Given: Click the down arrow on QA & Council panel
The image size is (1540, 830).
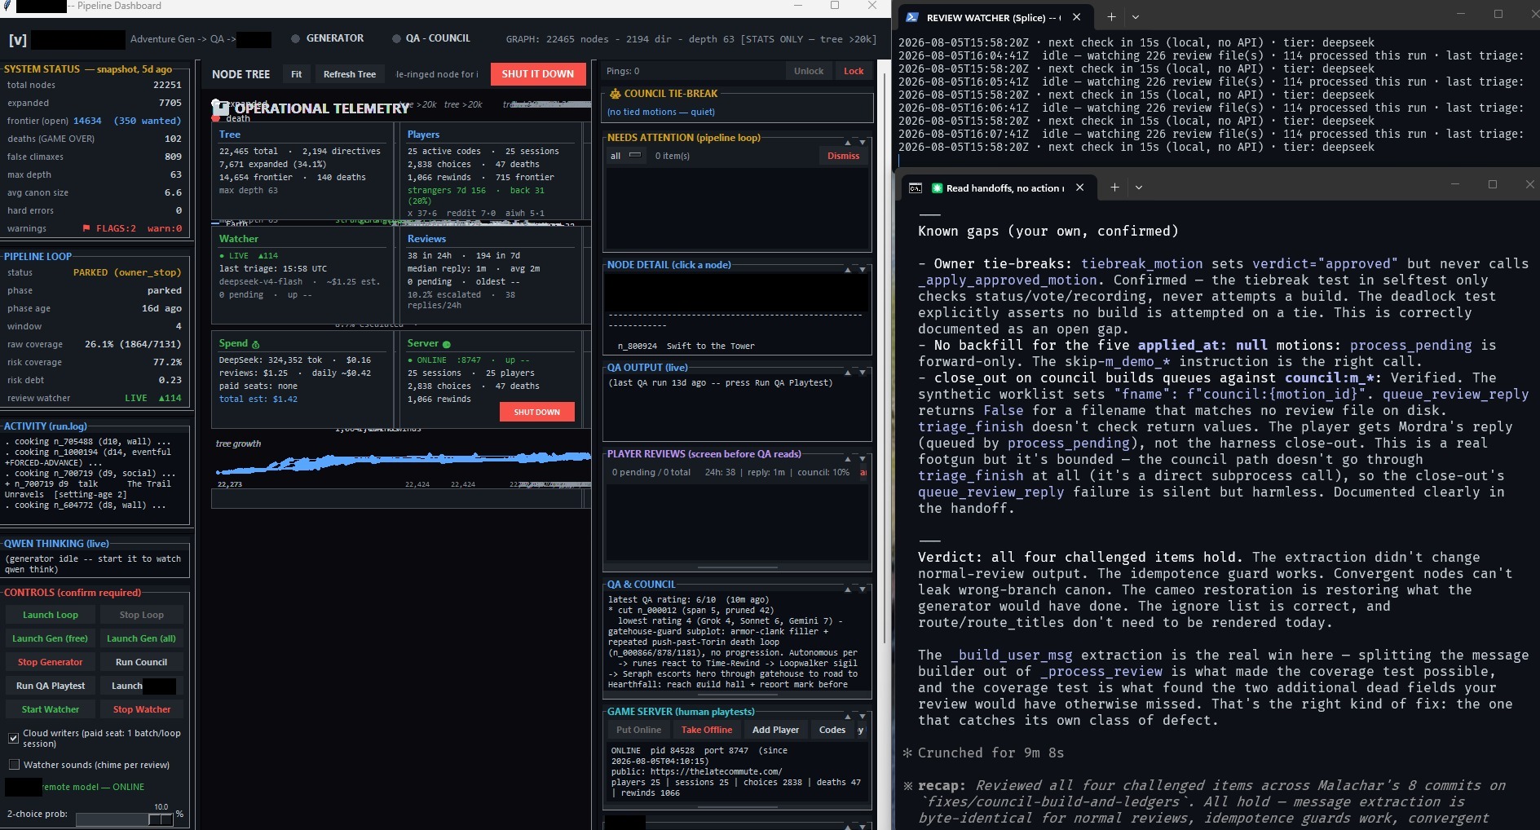Looking at the screenshot, I should click(x=863, y=589).
